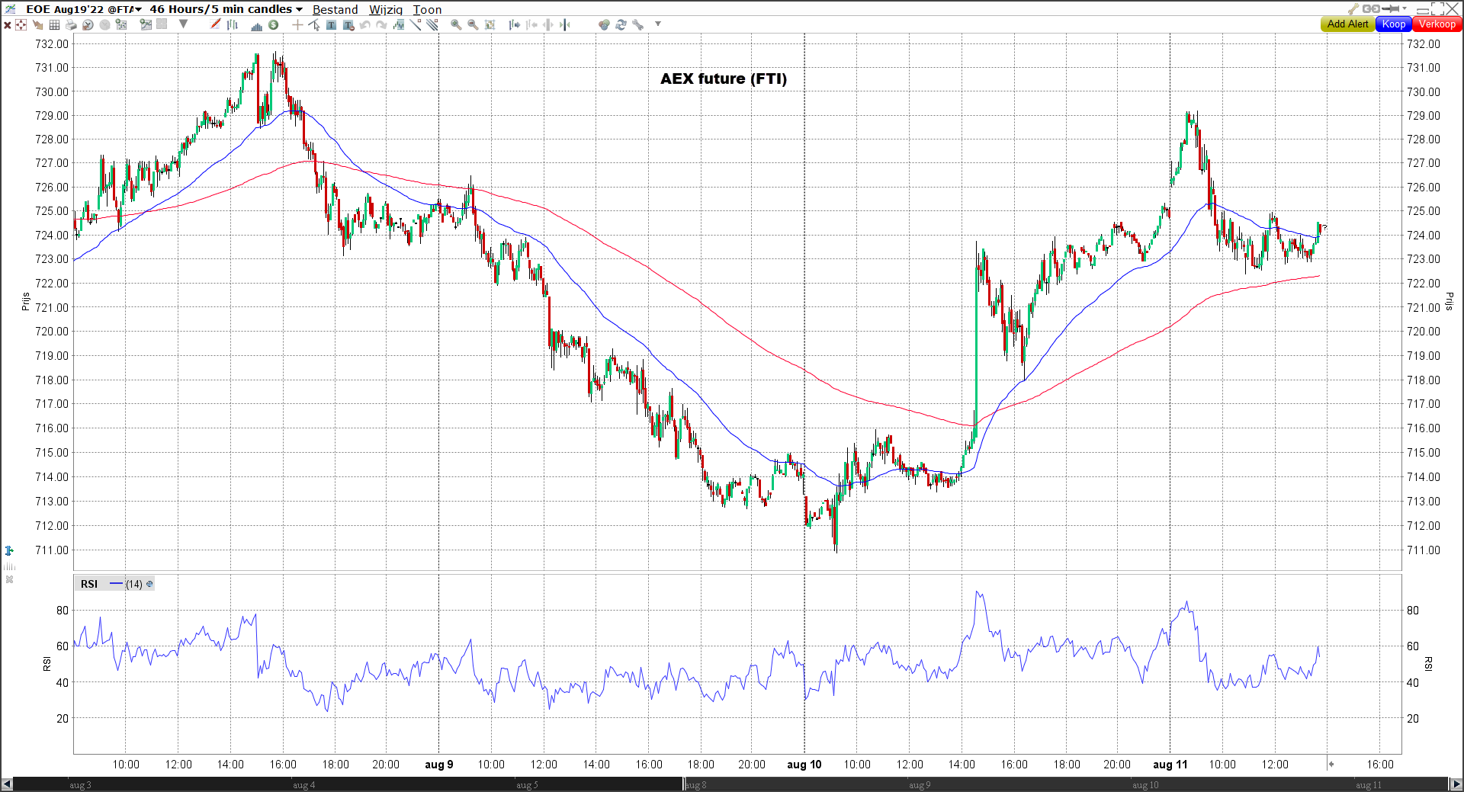Select the bar chart type icon
This screenshot has width=1464, height=792.
(x=233, y=24)
